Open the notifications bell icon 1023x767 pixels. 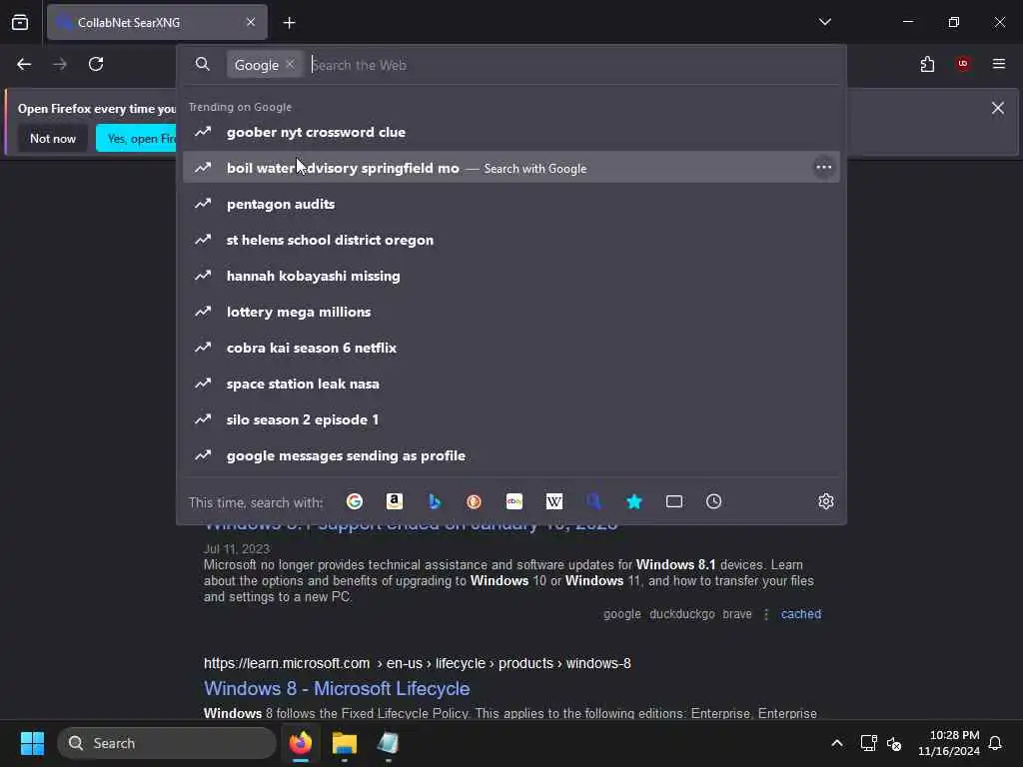point(995,743)
